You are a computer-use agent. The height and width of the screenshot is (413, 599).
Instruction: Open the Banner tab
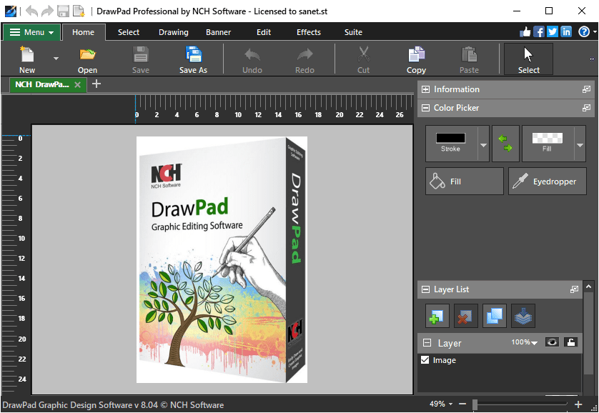pos(218,32)
